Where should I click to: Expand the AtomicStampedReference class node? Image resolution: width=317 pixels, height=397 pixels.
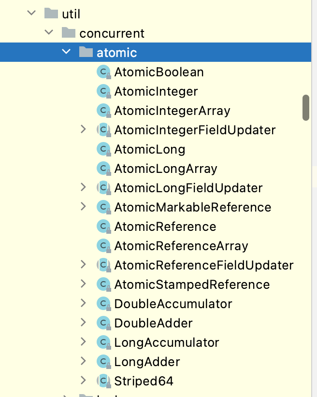[84, 284]
